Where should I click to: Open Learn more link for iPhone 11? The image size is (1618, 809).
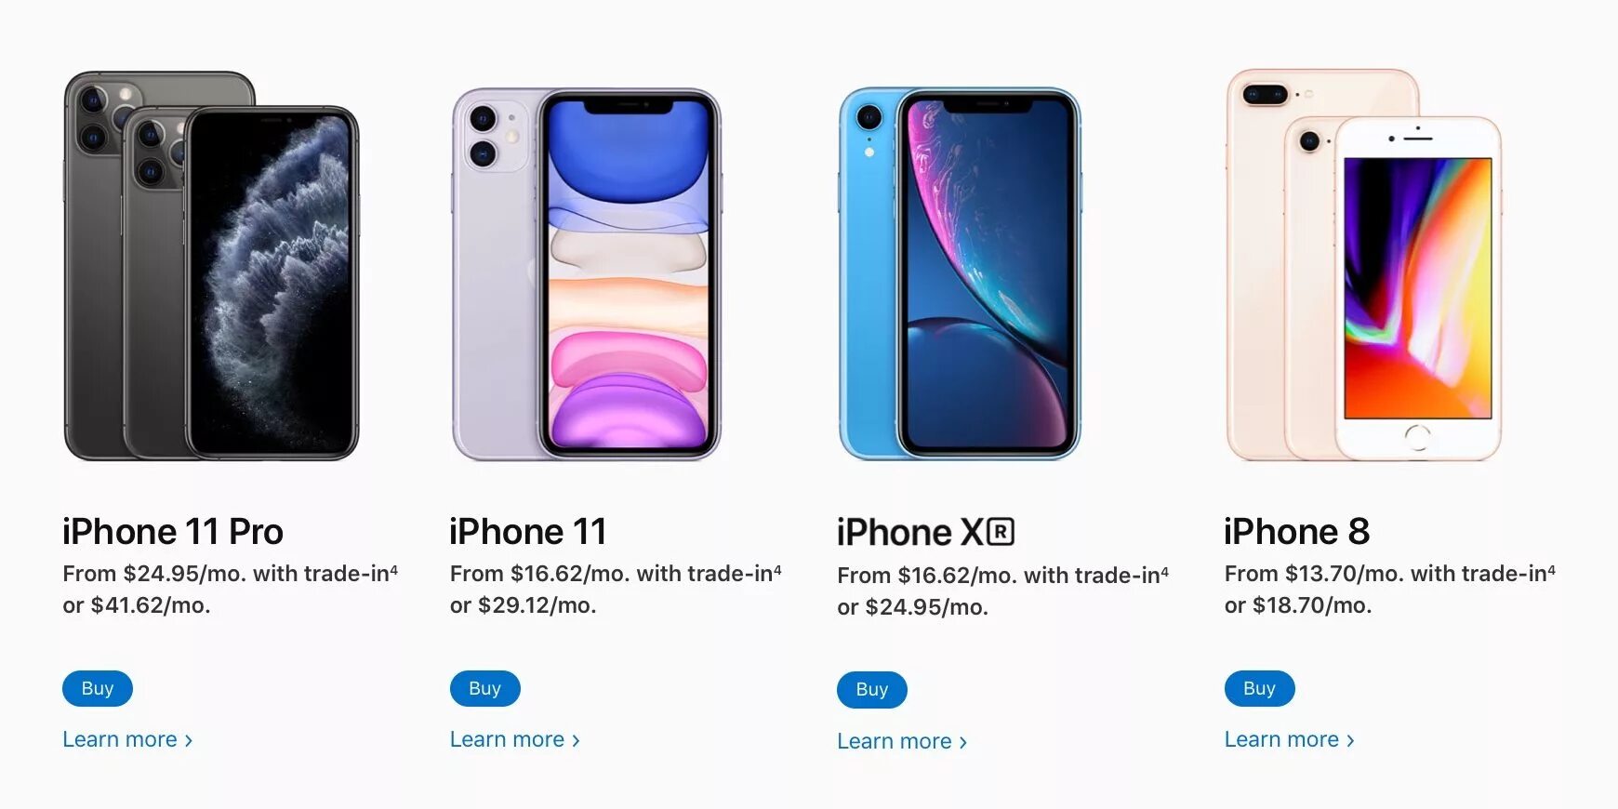click(x=515, y=739)
